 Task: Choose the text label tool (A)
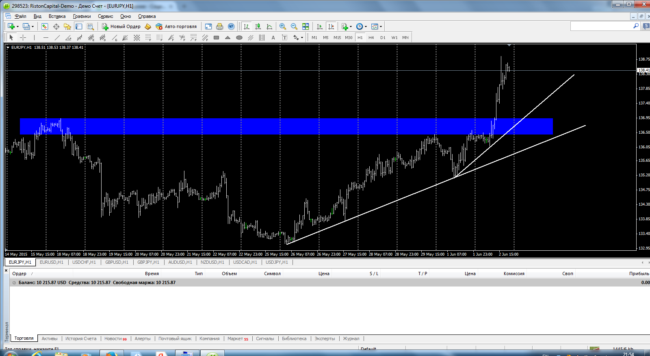point(273,37)
